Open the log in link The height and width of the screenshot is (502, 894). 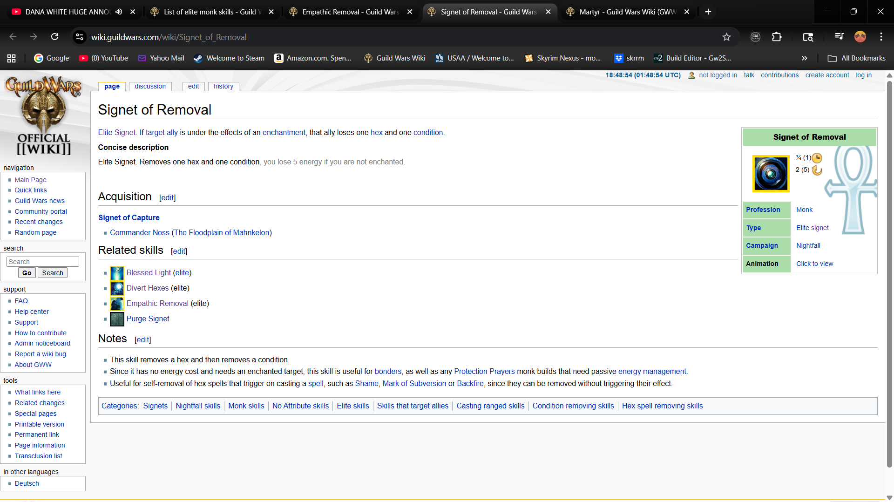(x=864, y=75)
